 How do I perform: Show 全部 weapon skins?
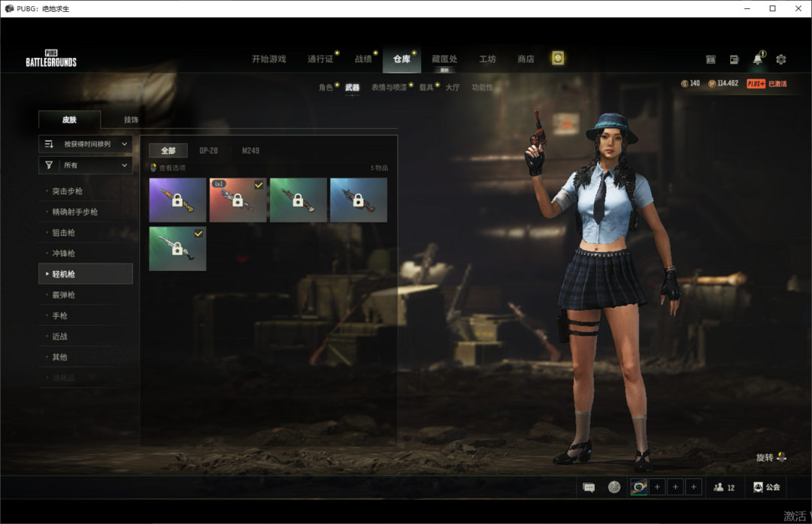click(x=168, y=151)
